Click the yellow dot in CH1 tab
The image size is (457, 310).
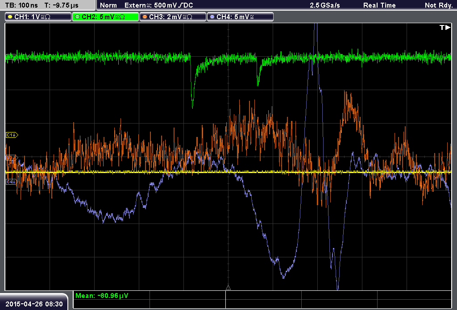pos(10,17)
